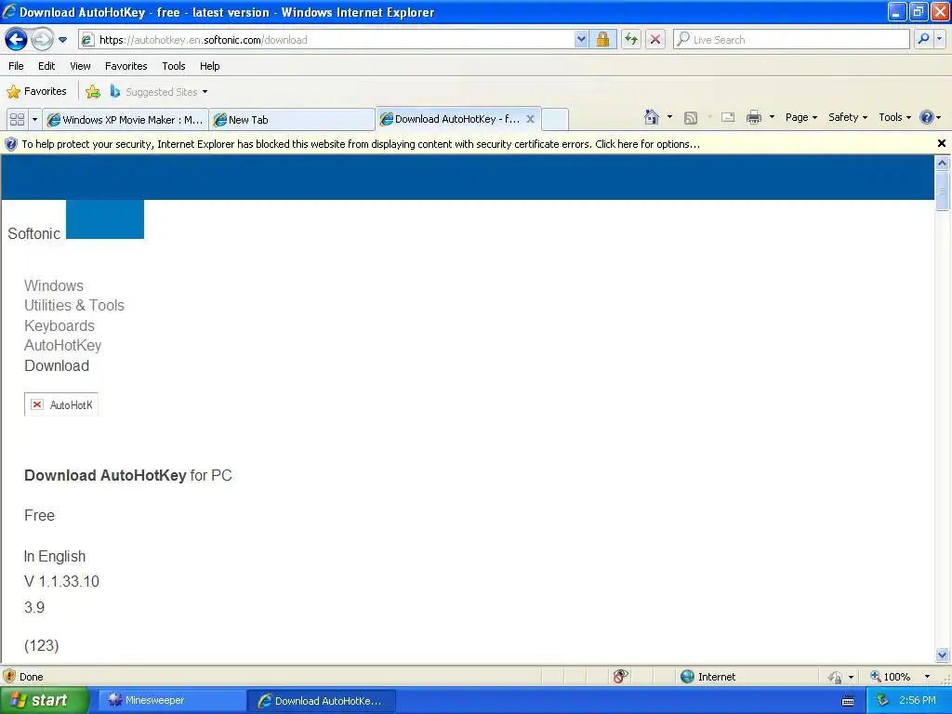Open the Favorites star button
This screenshot has width=952, height=714.
[36, 92]
